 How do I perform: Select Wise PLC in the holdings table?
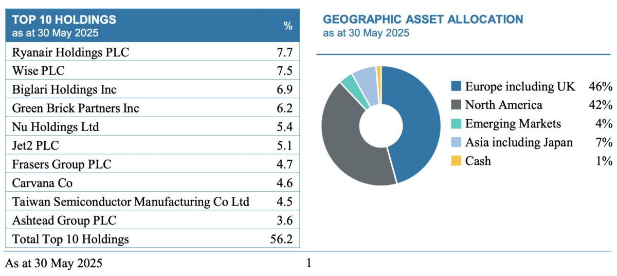pos(38,70)
